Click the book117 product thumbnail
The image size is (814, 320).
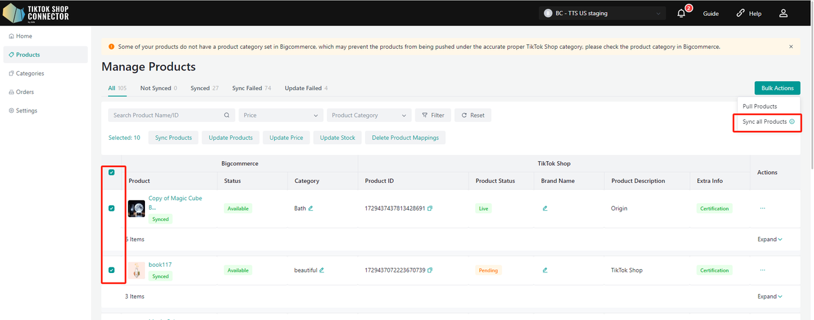[x=137, y=270]
